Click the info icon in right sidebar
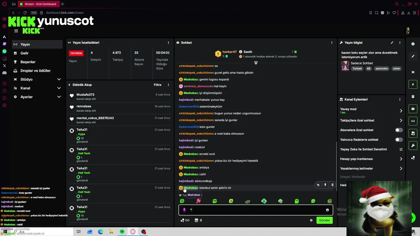420x236 pixels. (413, 44)
